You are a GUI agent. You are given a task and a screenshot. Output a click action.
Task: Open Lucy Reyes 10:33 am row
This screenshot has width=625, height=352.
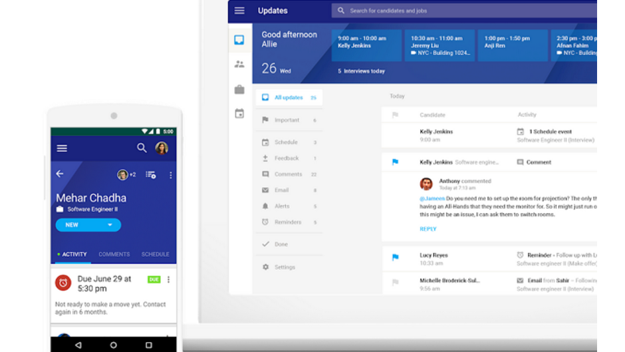click(x=489, y=260)
